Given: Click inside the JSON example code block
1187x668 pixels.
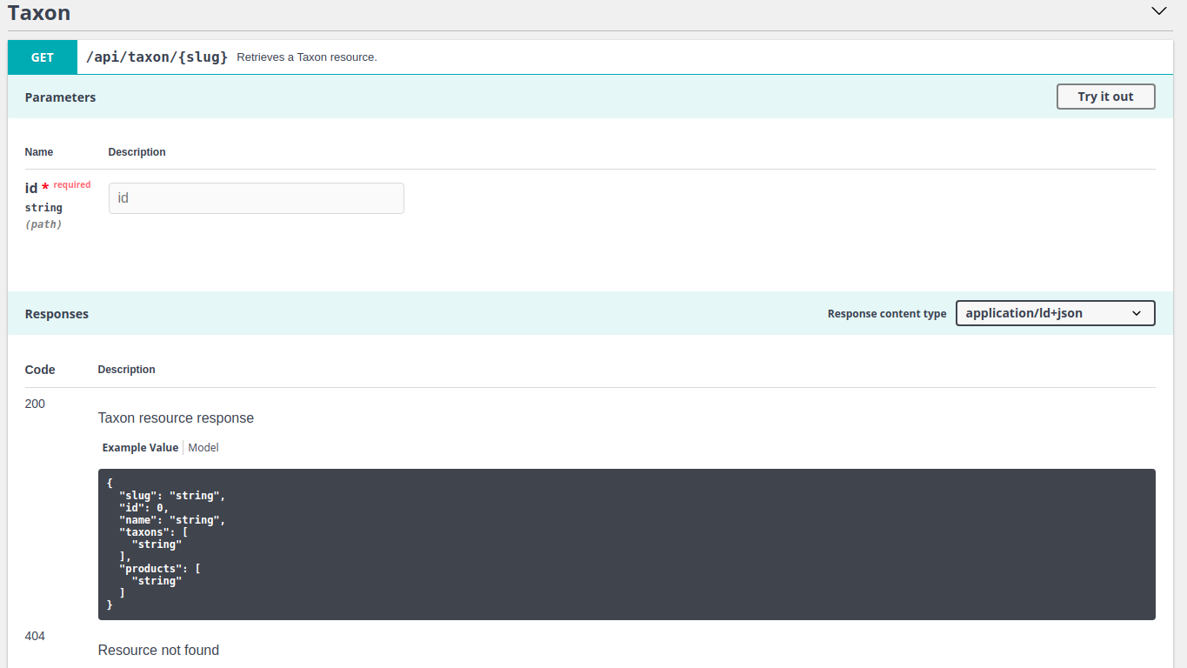Looking at the screenshot, I should (348, 539).
